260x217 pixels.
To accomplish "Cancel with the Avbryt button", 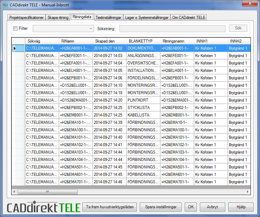I will coord(212,207).
